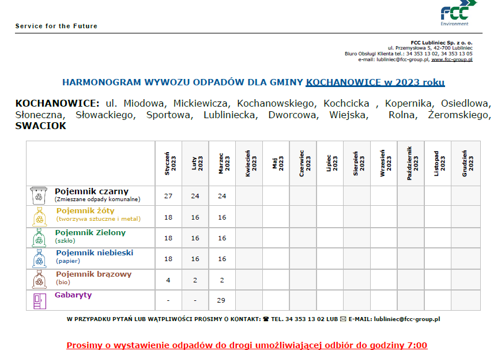Viewport: 501px width, 362px height.
Task: Click the Gabaryty March value 29
Action: 222,300
